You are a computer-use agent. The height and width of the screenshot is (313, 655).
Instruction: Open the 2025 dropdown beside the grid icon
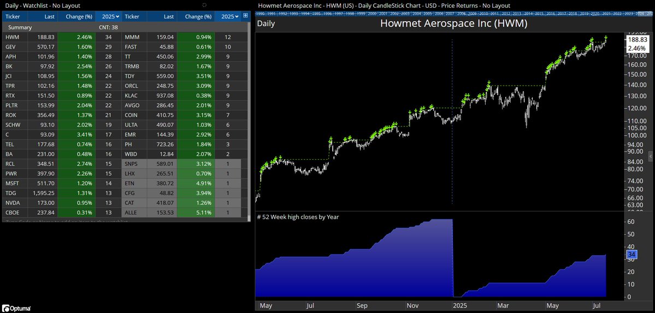pyautogui.click(x=228, y=16)
